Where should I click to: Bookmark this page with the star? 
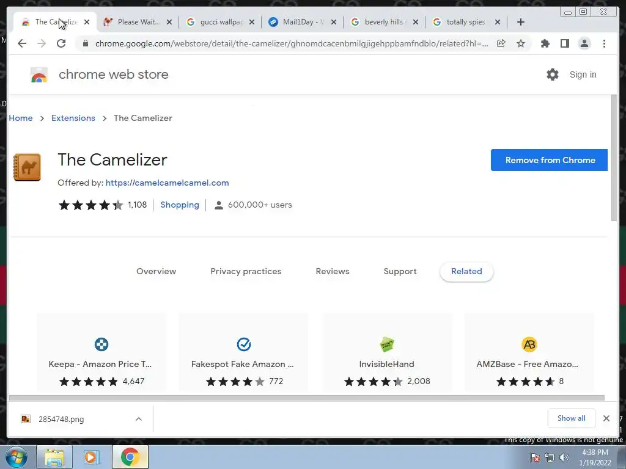(x=521, y=43)
